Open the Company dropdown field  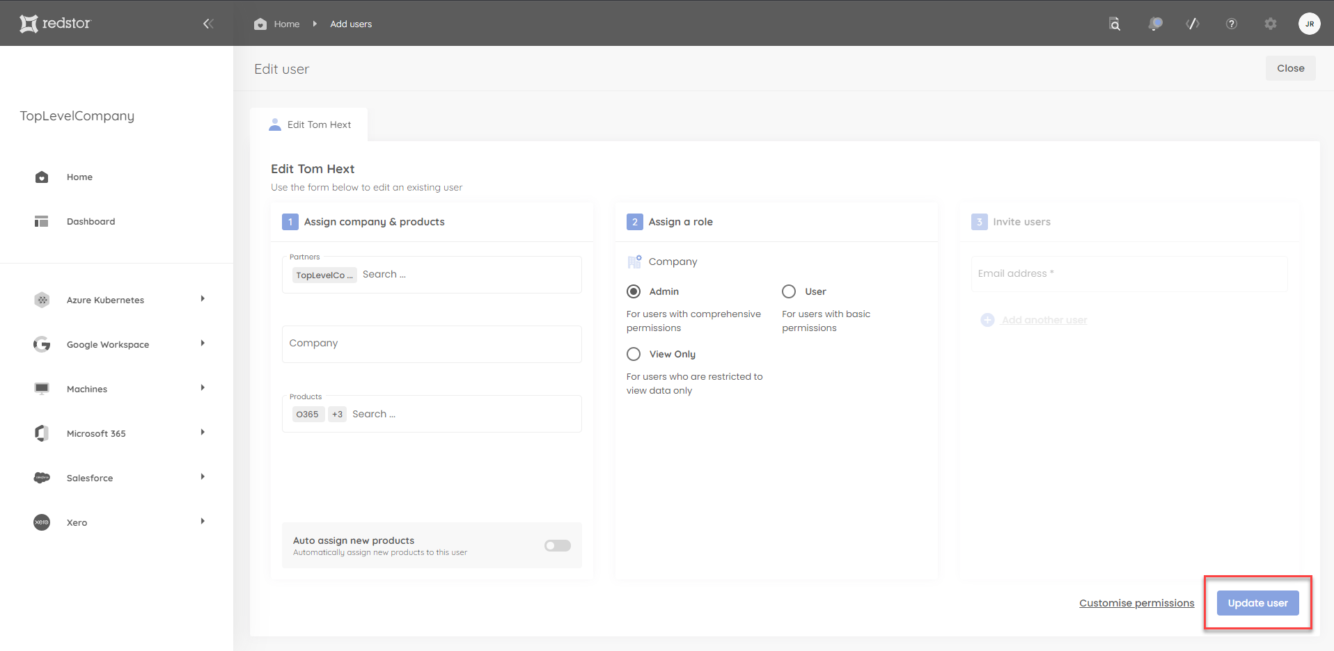(x=432, y=344)
